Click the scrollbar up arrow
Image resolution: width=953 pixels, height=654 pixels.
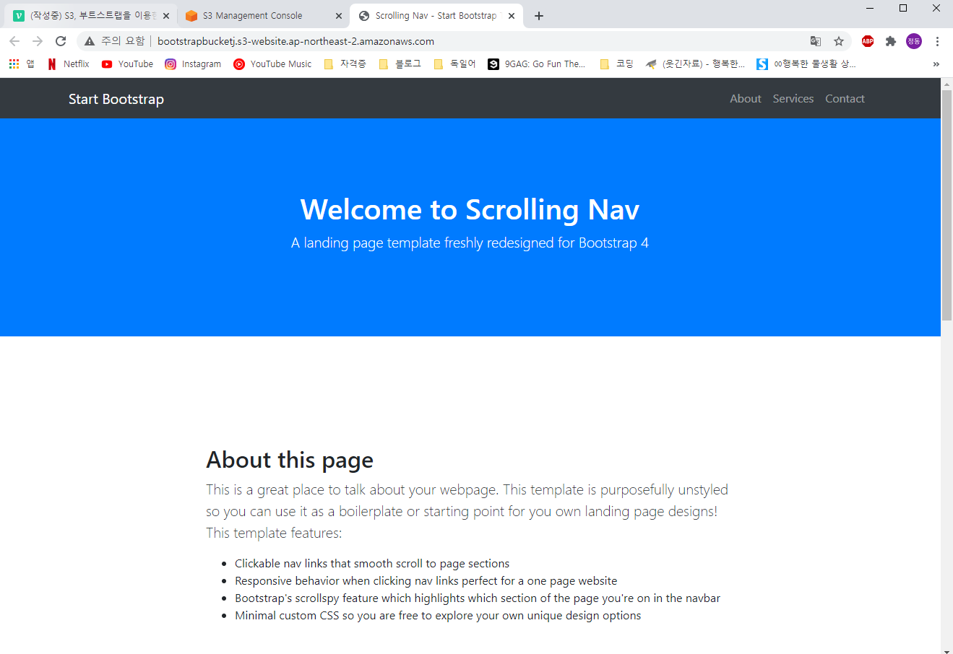(946, 84)
